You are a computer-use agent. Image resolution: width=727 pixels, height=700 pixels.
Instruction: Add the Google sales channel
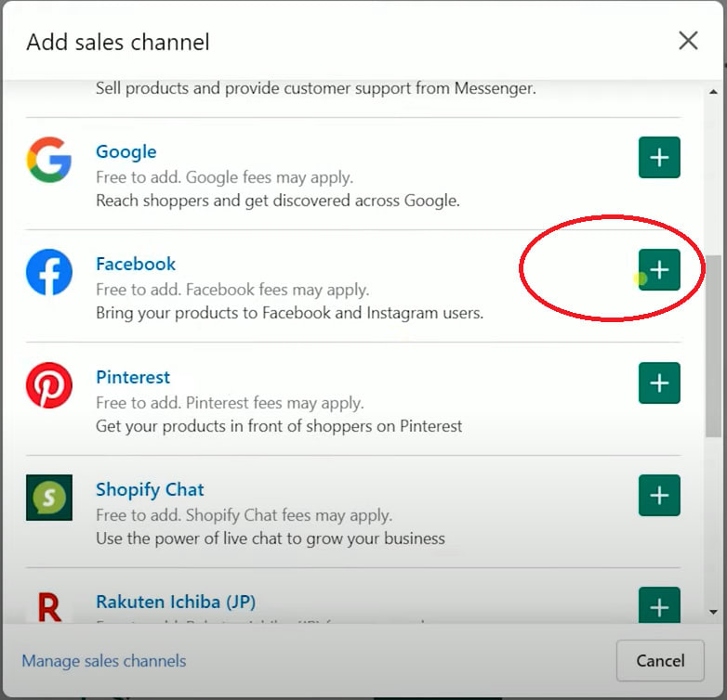click(659, 158)
